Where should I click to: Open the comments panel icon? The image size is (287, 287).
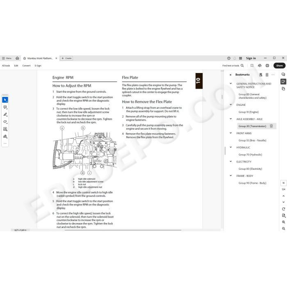pos(283,74)
